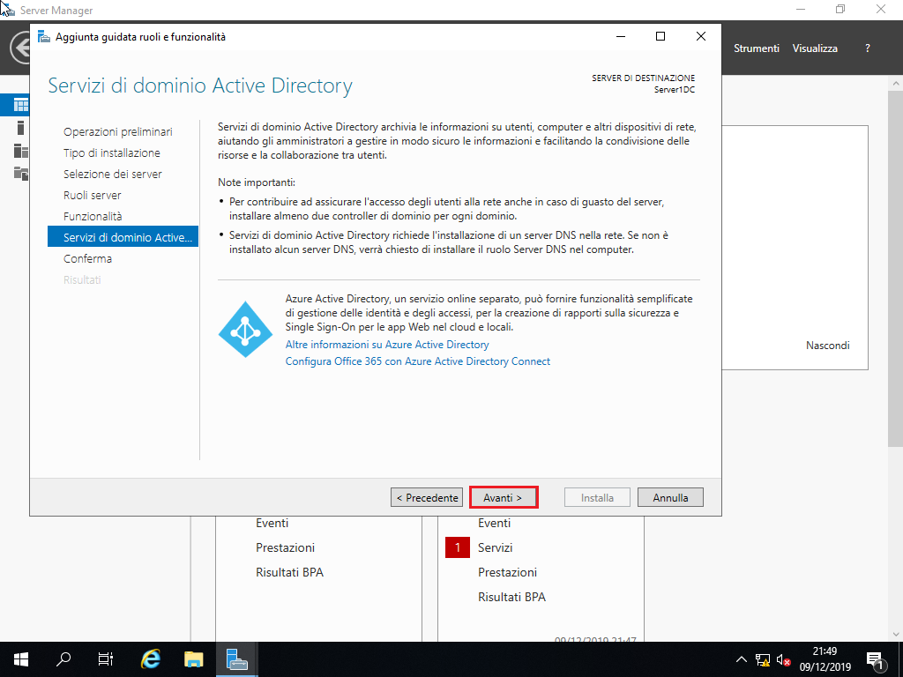Open the Action Center notification icon
Image resolution: width=903 pixels, height=677 pixels.
pos(876,658)
